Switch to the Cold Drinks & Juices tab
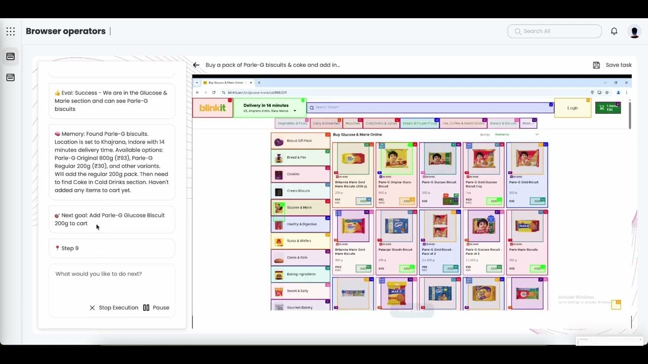Image resolution: width=648 pixels, height=364 pixels. coord(381,123)
